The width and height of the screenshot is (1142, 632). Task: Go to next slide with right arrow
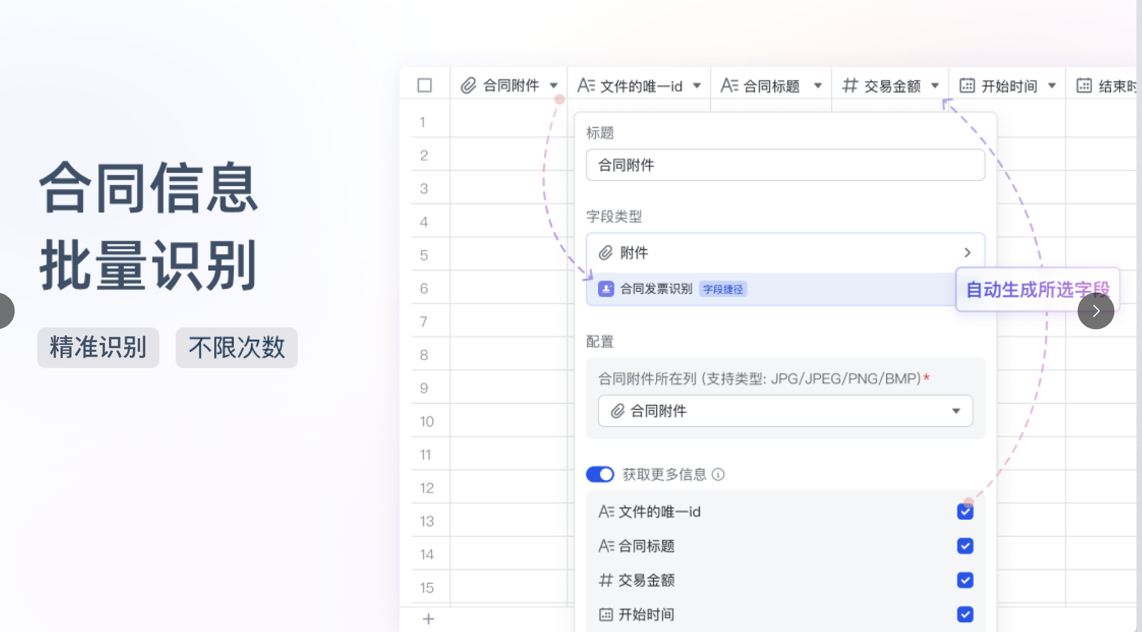pyautogui.click(x=1096, y=311)
